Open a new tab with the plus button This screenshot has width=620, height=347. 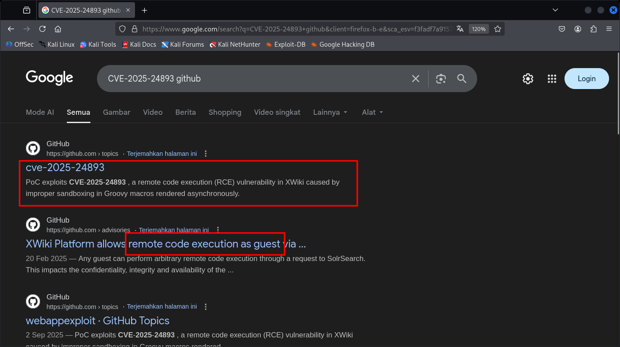click(x=145, y=10)
